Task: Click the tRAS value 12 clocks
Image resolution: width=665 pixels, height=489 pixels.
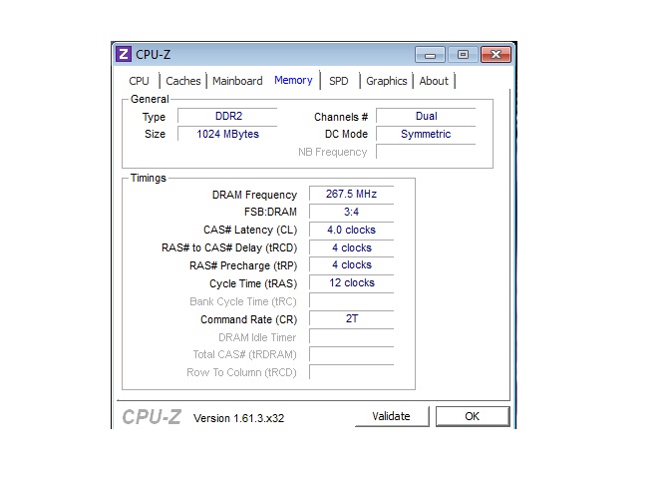Action: point(352,282)
